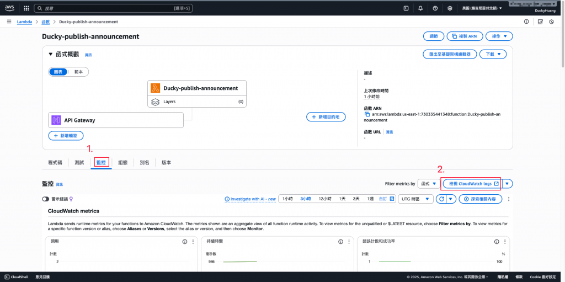Open the info icon on 持續時間 chart
Screen dimensions: 565x282
coord(340,242)
